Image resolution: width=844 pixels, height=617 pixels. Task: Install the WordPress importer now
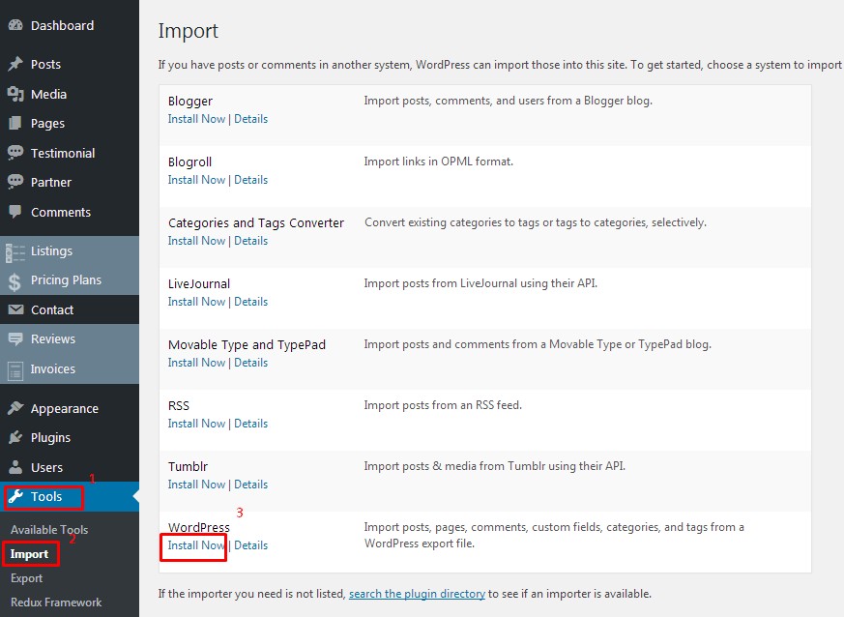click(x=196, y=545)
